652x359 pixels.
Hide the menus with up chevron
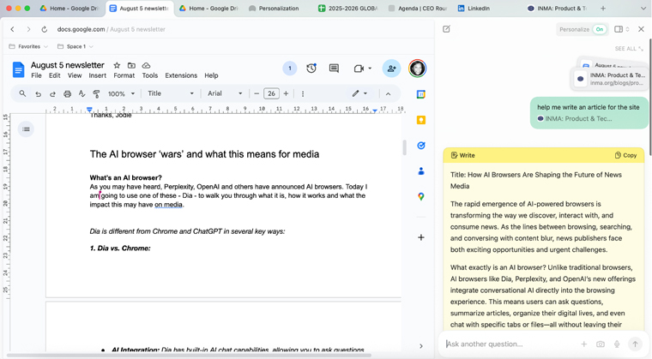388,94
